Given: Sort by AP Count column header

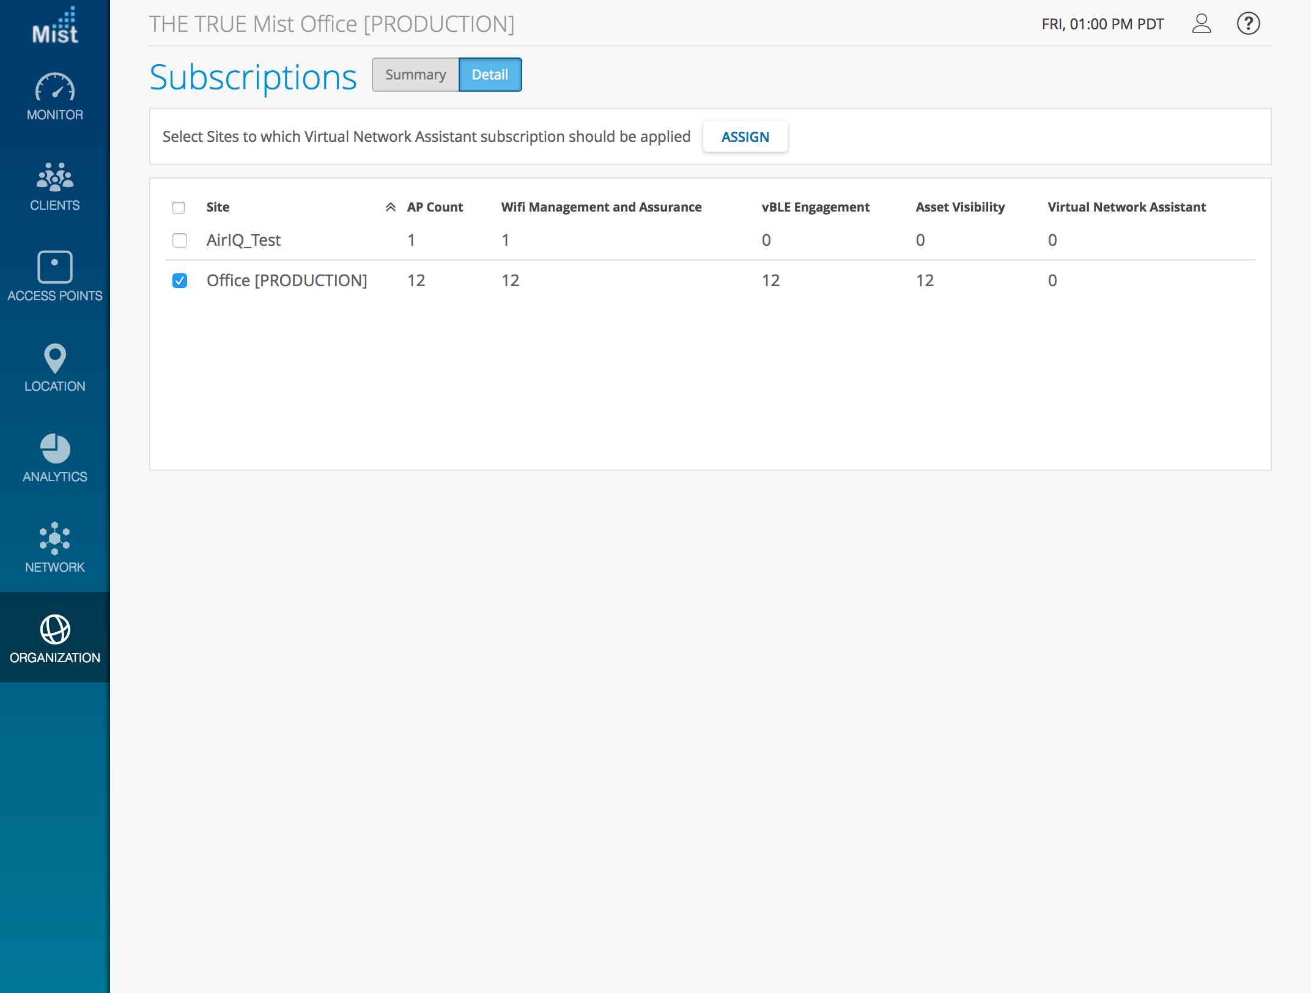Looking at the screenshot, I should point(435,207).
